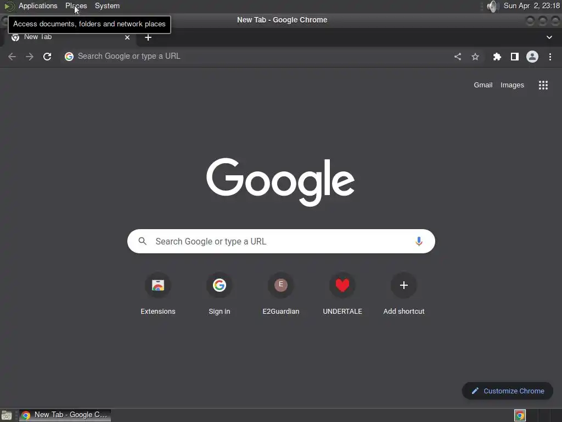This screenshot has width=562, height=422.
Task: Add a new shortcut tile
Action: click(404, 294)
